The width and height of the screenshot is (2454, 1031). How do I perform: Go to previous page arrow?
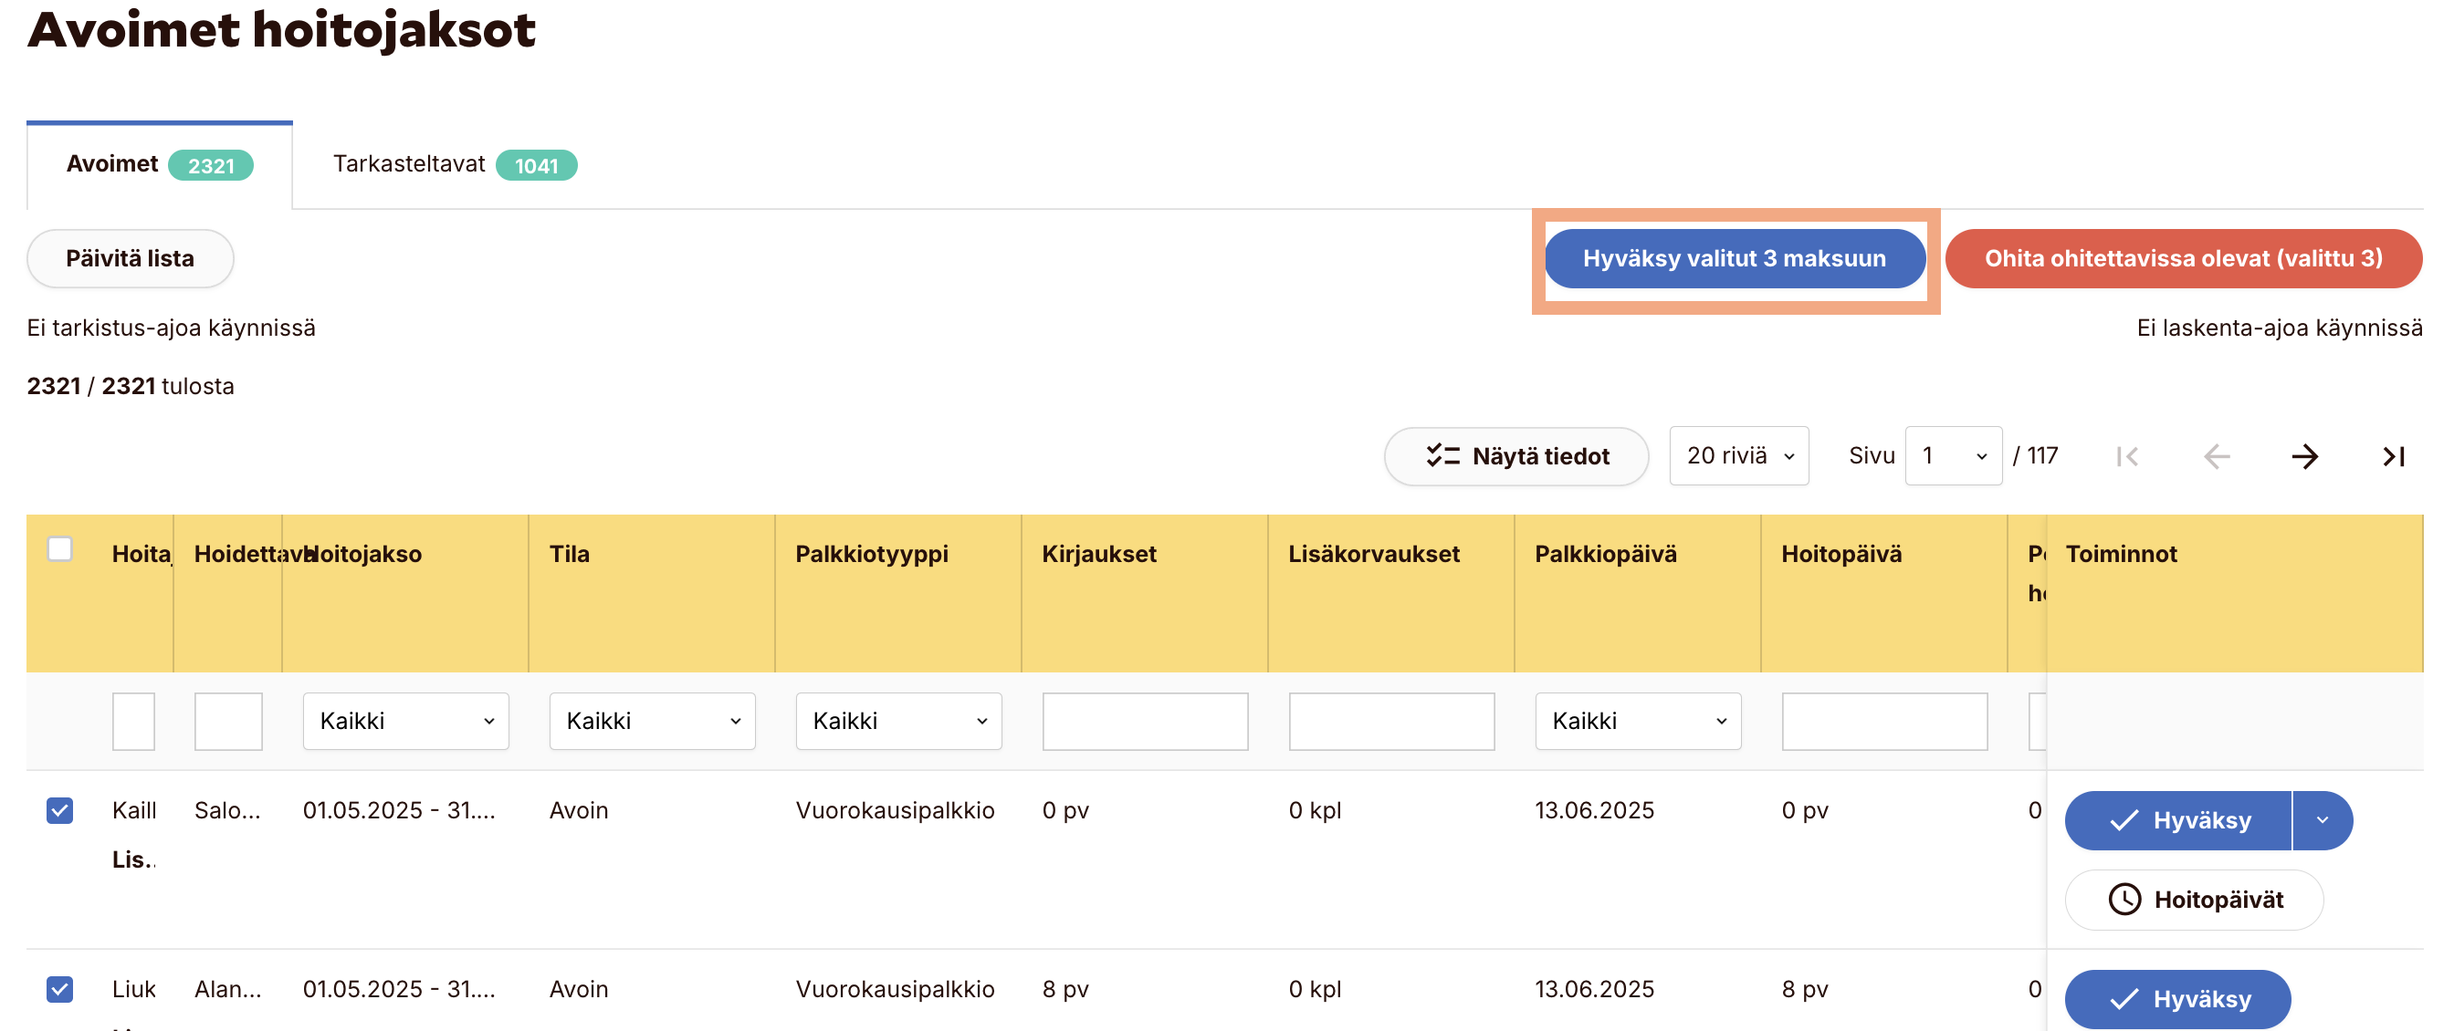pos(2216,457)
